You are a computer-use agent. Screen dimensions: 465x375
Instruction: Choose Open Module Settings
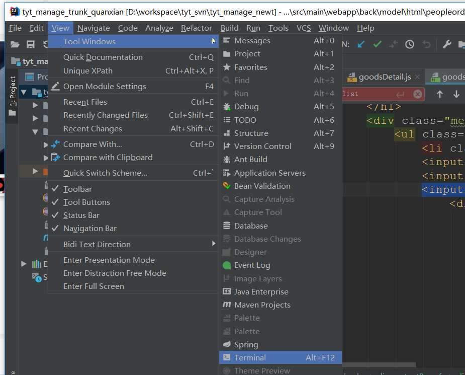tap(133, 86)
